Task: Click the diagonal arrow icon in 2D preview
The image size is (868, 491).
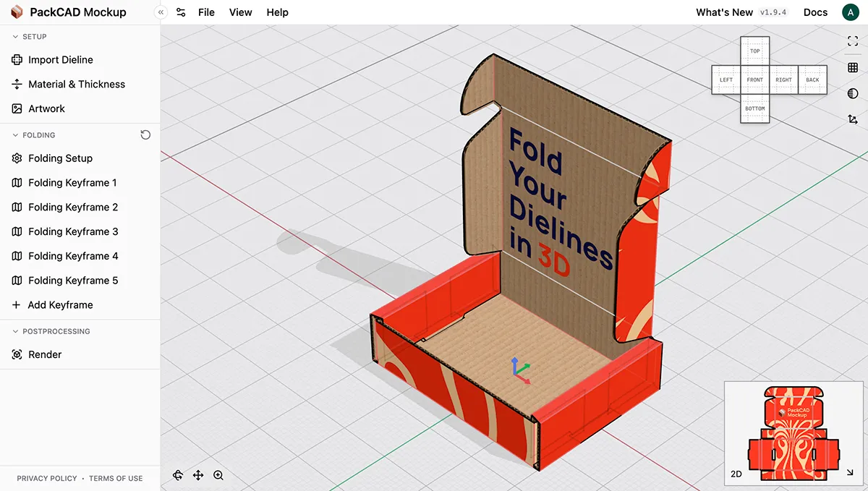Action: [849, 474]
